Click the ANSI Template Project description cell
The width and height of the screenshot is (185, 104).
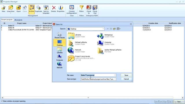click(x=43, y=30)
